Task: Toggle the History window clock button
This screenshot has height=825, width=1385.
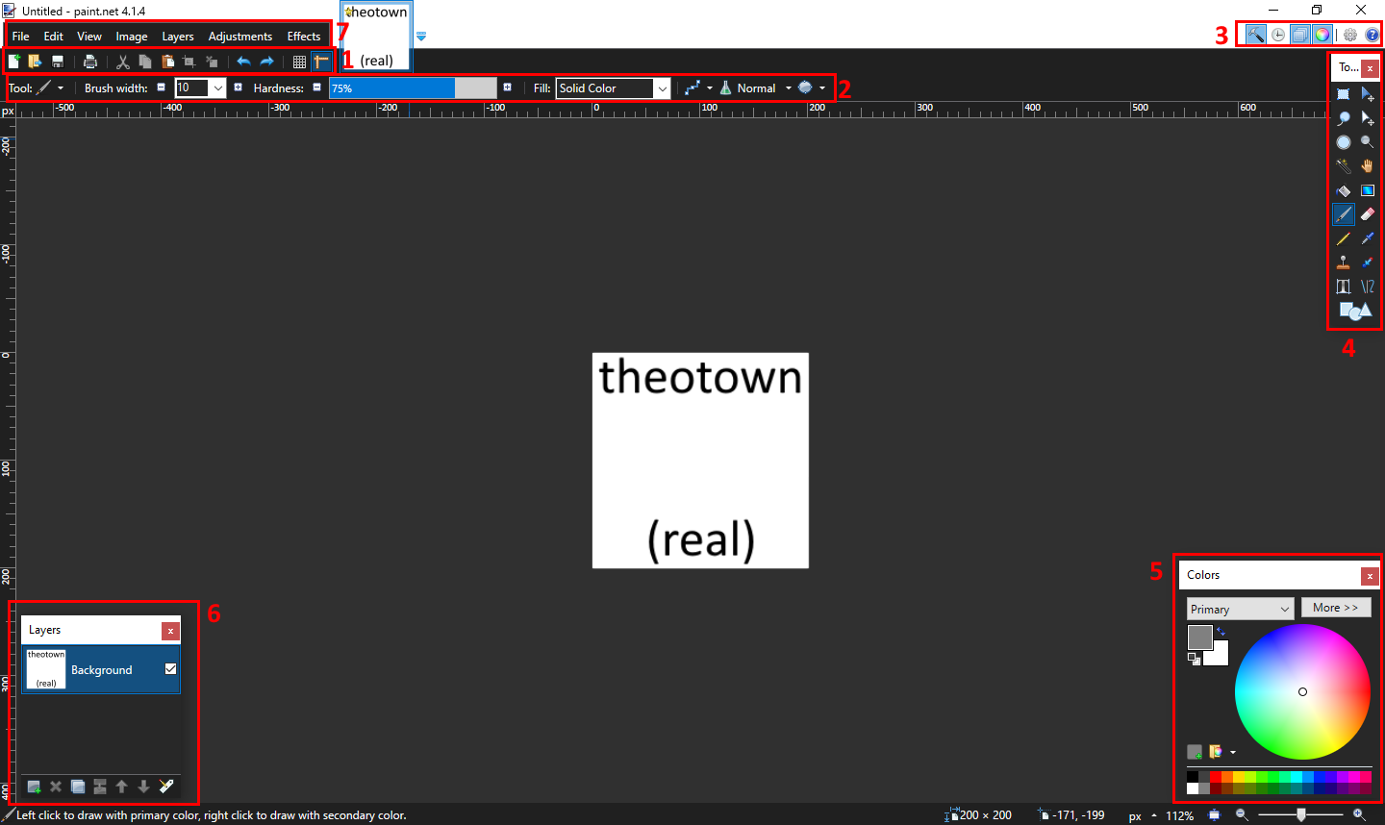Action: (x=1278, y=35)
